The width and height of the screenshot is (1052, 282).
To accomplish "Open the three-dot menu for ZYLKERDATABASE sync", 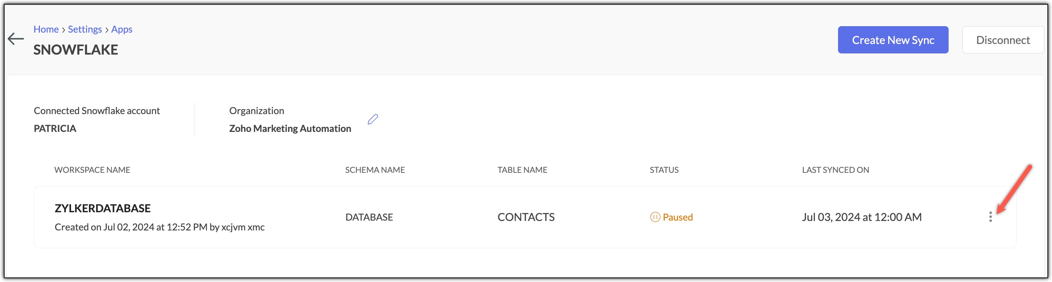I will point(990,217).
